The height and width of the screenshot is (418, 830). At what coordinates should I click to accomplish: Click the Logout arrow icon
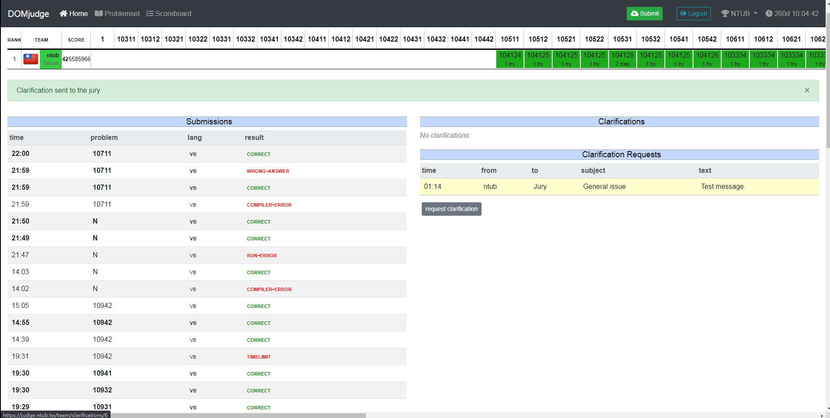pos(684,13)
